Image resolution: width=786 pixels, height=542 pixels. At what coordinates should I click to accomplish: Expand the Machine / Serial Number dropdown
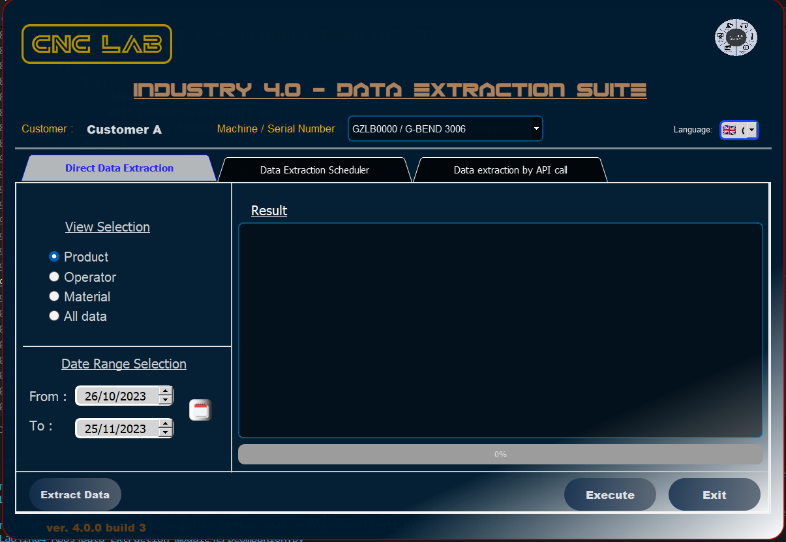536,129
